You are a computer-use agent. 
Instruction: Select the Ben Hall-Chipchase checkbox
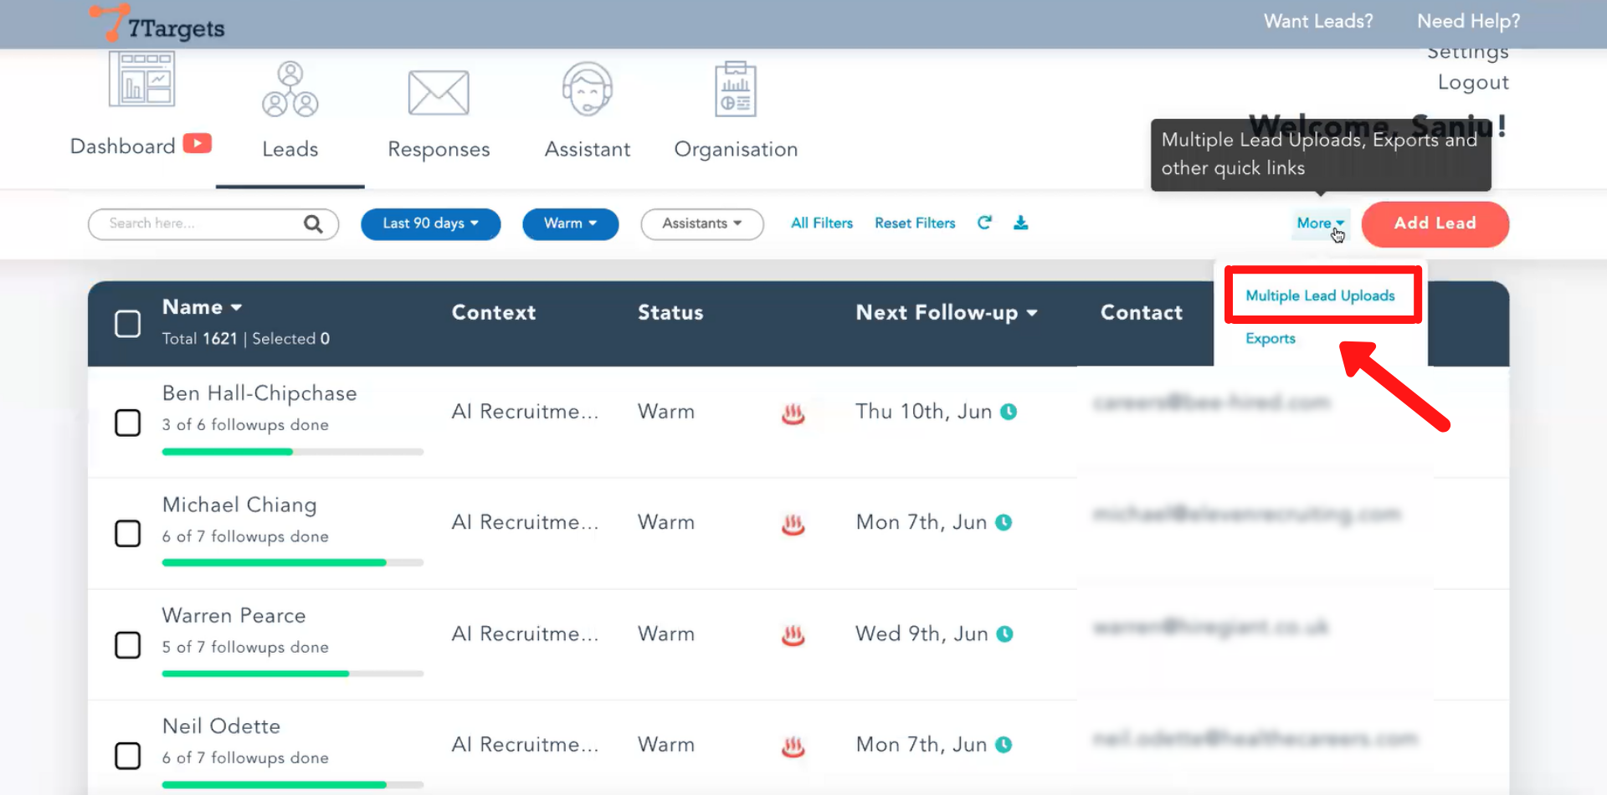point(127,423)
